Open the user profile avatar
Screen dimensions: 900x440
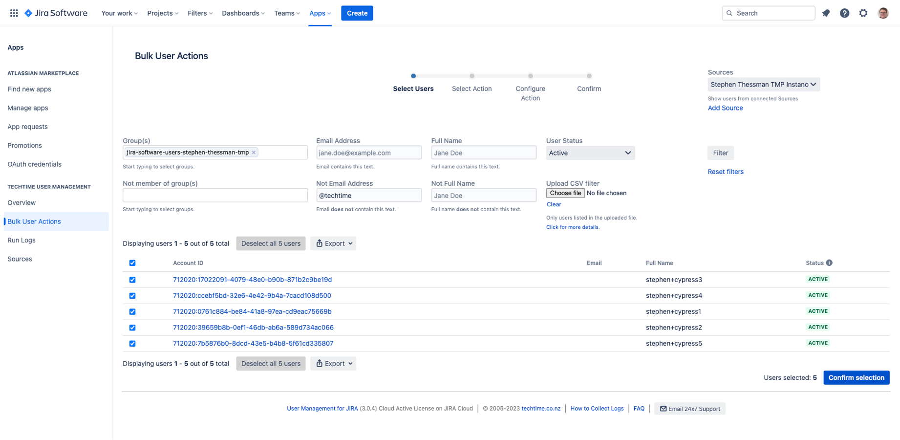click(883, 13)
